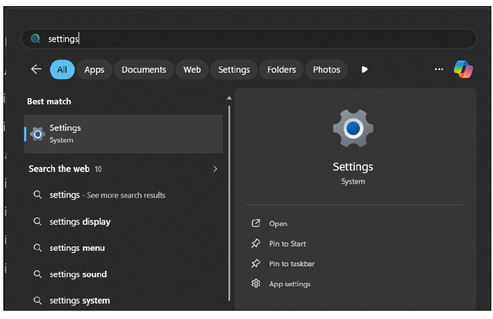Select the Apps filter tab
The width and height of the screenshot is (493, 319).
94,69
